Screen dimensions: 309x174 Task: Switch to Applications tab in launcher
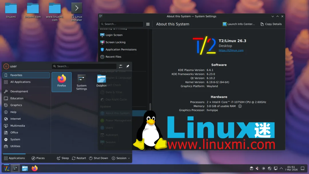[14, 158]
